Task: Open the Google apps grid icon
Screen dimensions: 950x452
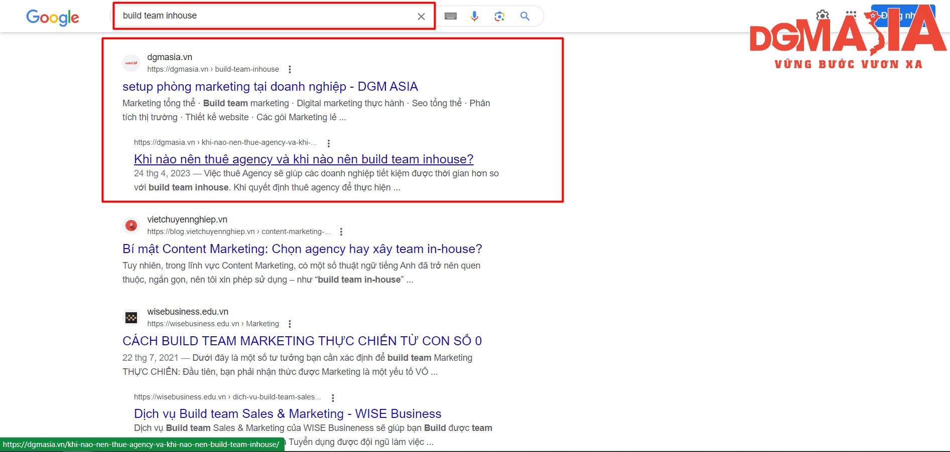Action: coord(851,15)
